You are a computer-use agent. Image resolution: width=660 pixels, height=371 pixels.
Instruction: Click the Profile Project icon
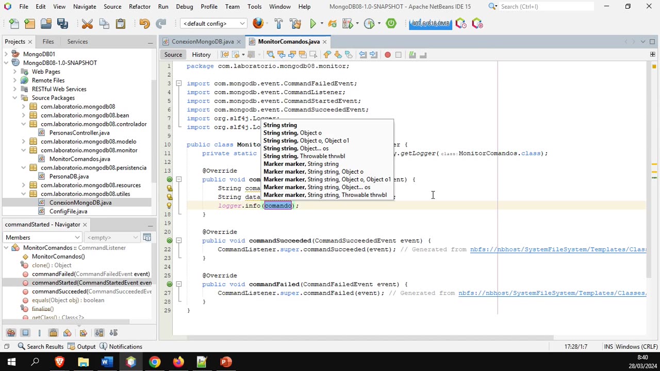pos(369,24)
